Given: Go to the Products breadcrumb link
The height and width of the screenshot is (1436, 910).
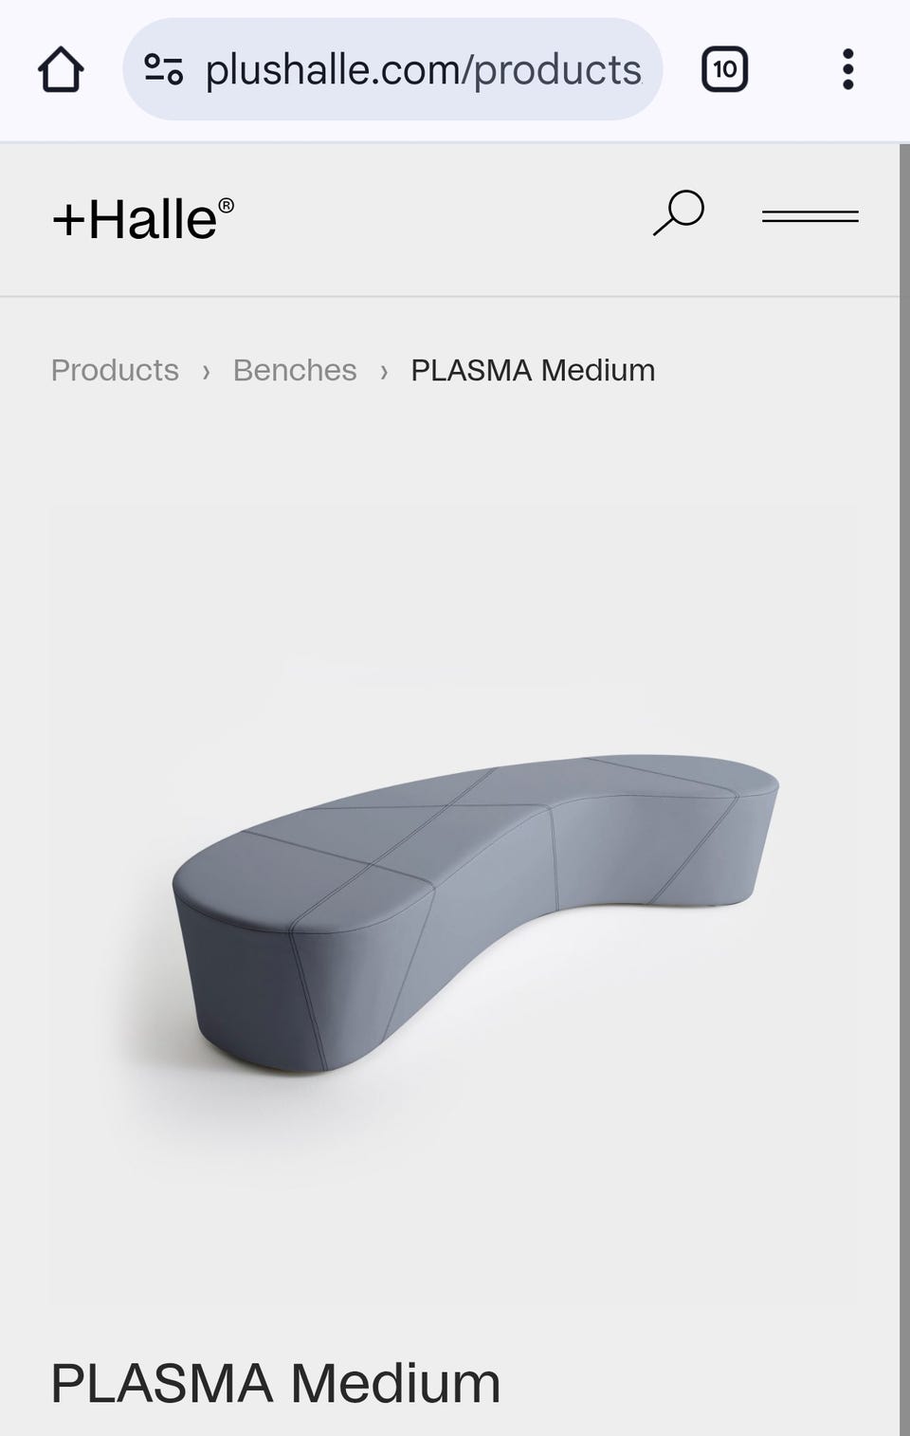Looking at the screenshot, I should point(115,370).
